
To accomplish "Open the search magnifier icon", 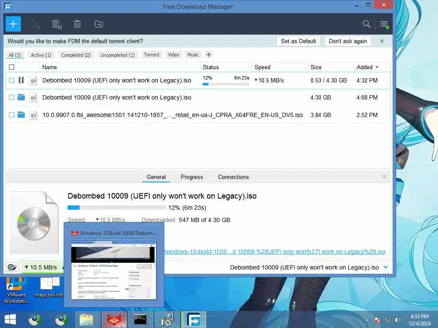I will pos(366,24).
